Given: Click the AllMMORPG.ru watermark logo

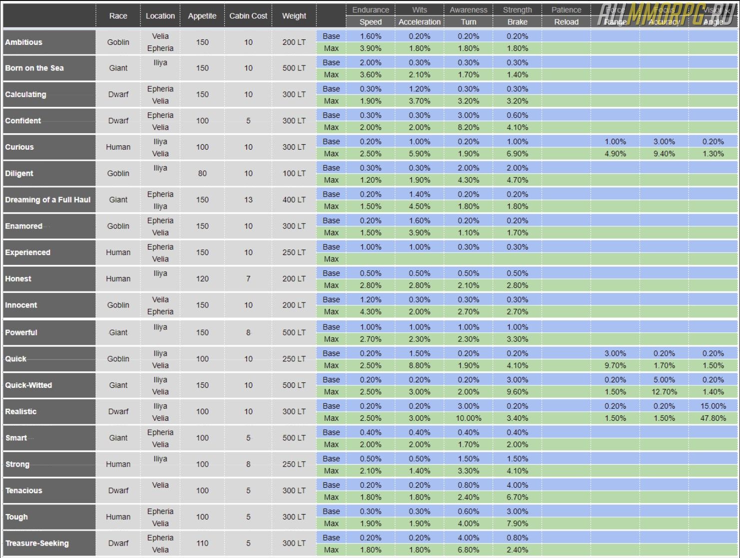Looking at the screenshot, I should pyautogui.click(x=667, y=15).
